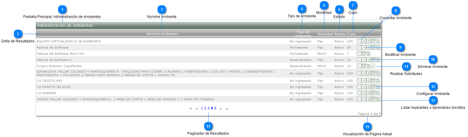Select the 'I.E MINUTO DE DIOS' name cell
This screenshot has width=468, height=137.
point(53,87)
